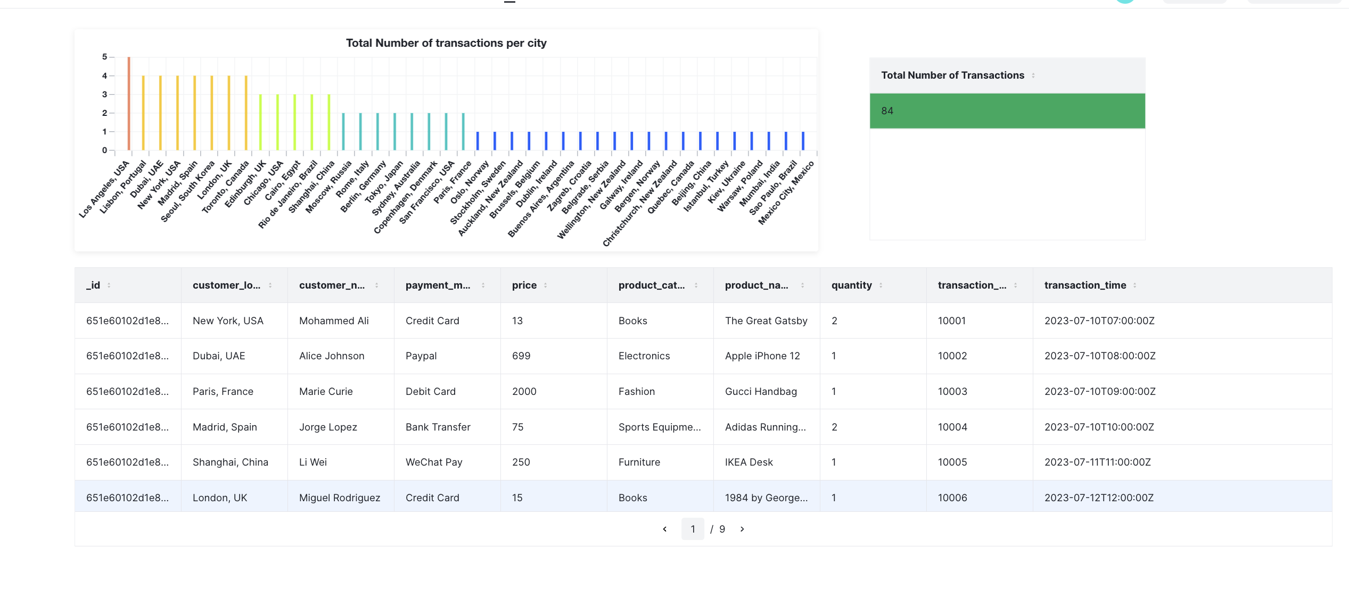This screenshot has width=1349, height=590.
Task: Click sort icon beside the price header
Action: [545, 285]
